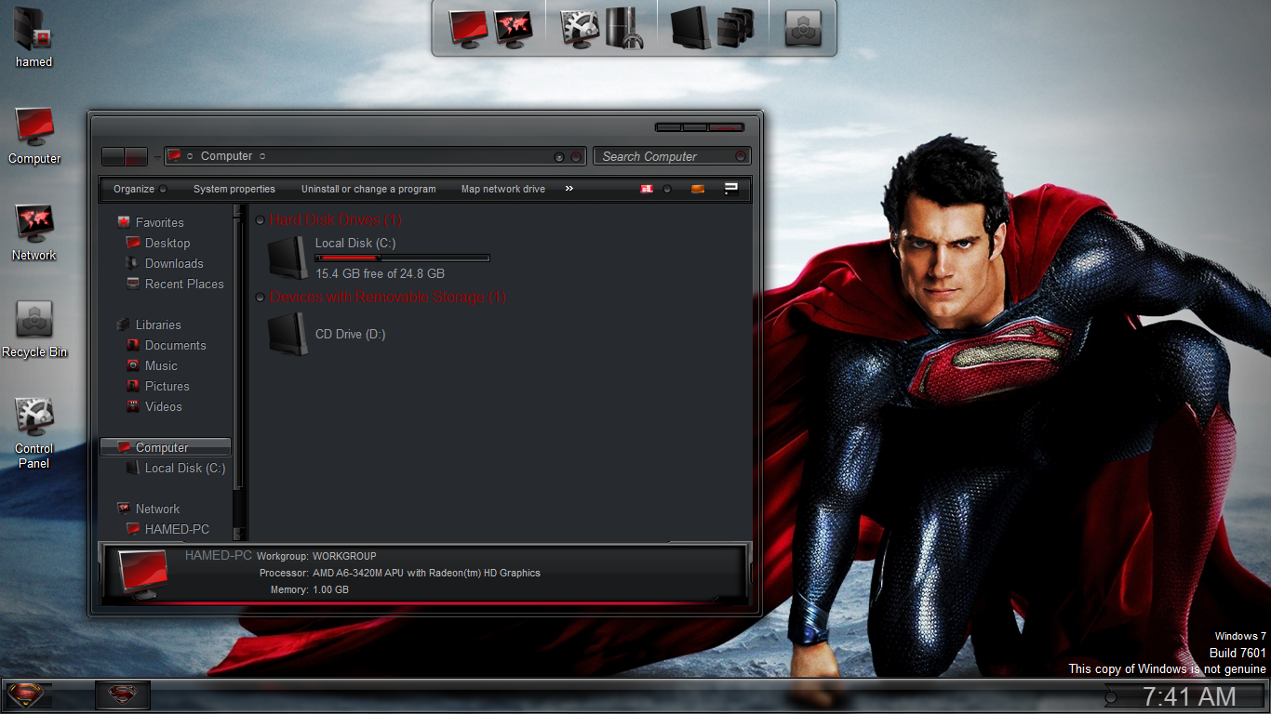Click the help icon in Explorer toolbar

(x=731, y=189)
